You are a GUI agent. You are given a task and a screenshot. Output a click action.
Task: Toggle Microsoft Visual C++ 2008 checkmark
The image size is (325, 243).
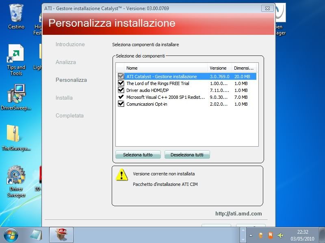[x=121, y=97]
